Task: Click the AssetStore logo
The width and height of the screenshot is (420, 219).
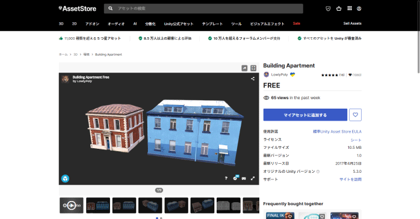Action: click(78, 8)
